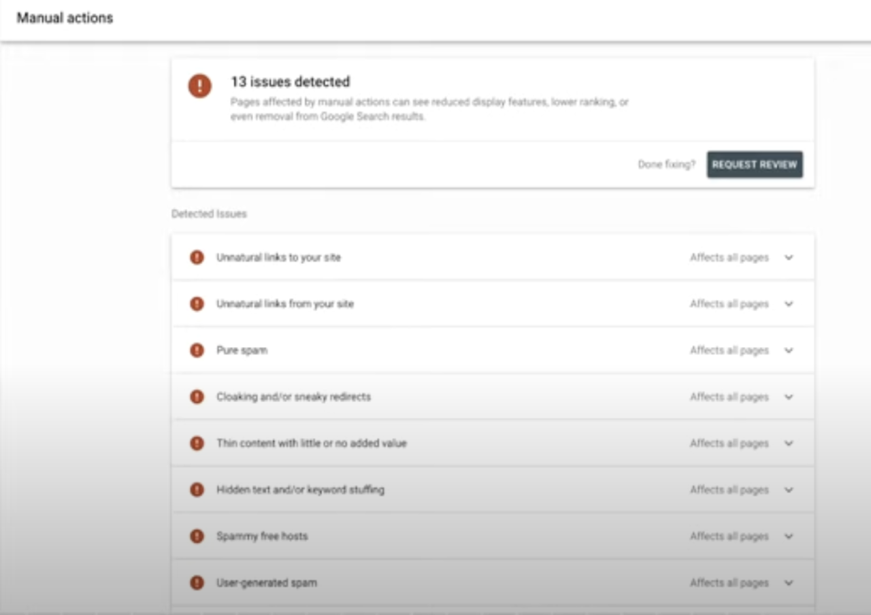Click the alert icon beside User-generated spam
Image resolution: width=871 pixels, height=615 pixels.
click(197, 582)
